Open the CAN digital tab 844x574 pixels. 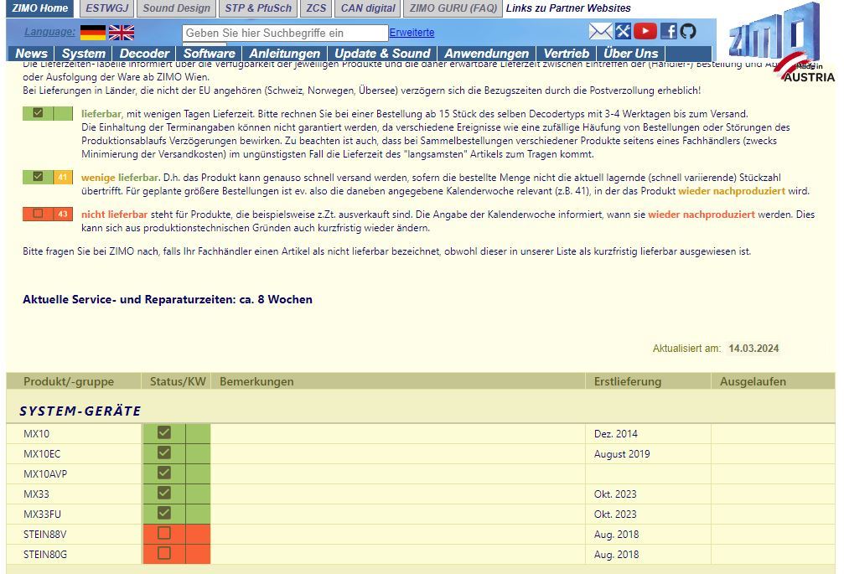click(368, 8)
